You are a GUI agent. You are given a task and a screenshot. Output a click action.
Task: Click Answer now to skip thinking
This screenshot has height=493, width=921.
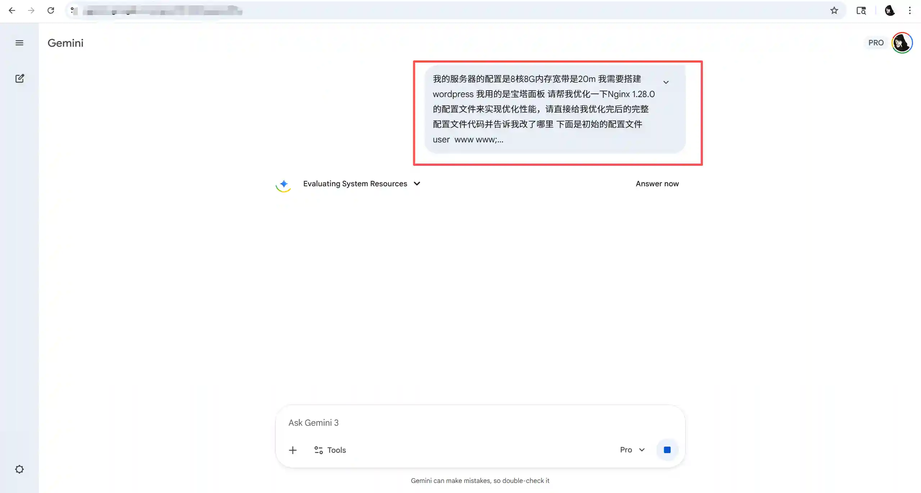(x=657, y=184)
